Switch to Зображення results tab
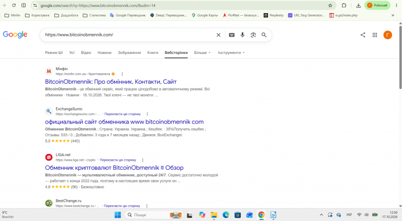This screenshot has height=221, width=402. tap(129, 52)
